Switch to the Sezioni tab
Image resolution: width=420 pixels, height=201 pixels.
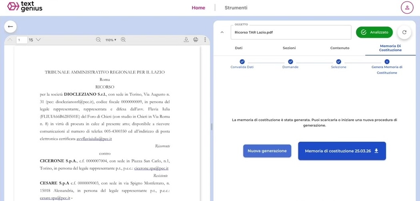(289, 48)
